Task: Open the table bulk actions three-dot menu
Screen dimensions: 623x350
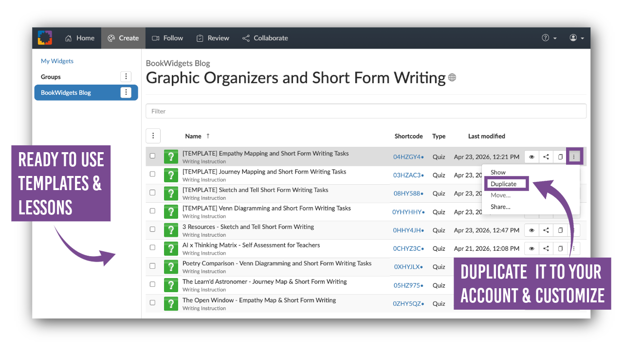Action: (x=153, y=136)
